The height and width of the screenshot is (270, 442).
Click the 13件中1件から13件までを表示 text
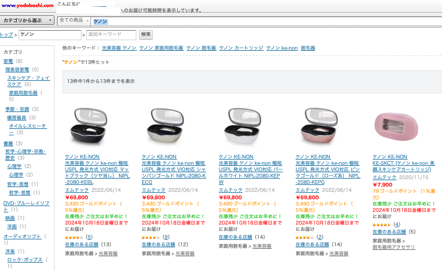(x=100, y=81)
